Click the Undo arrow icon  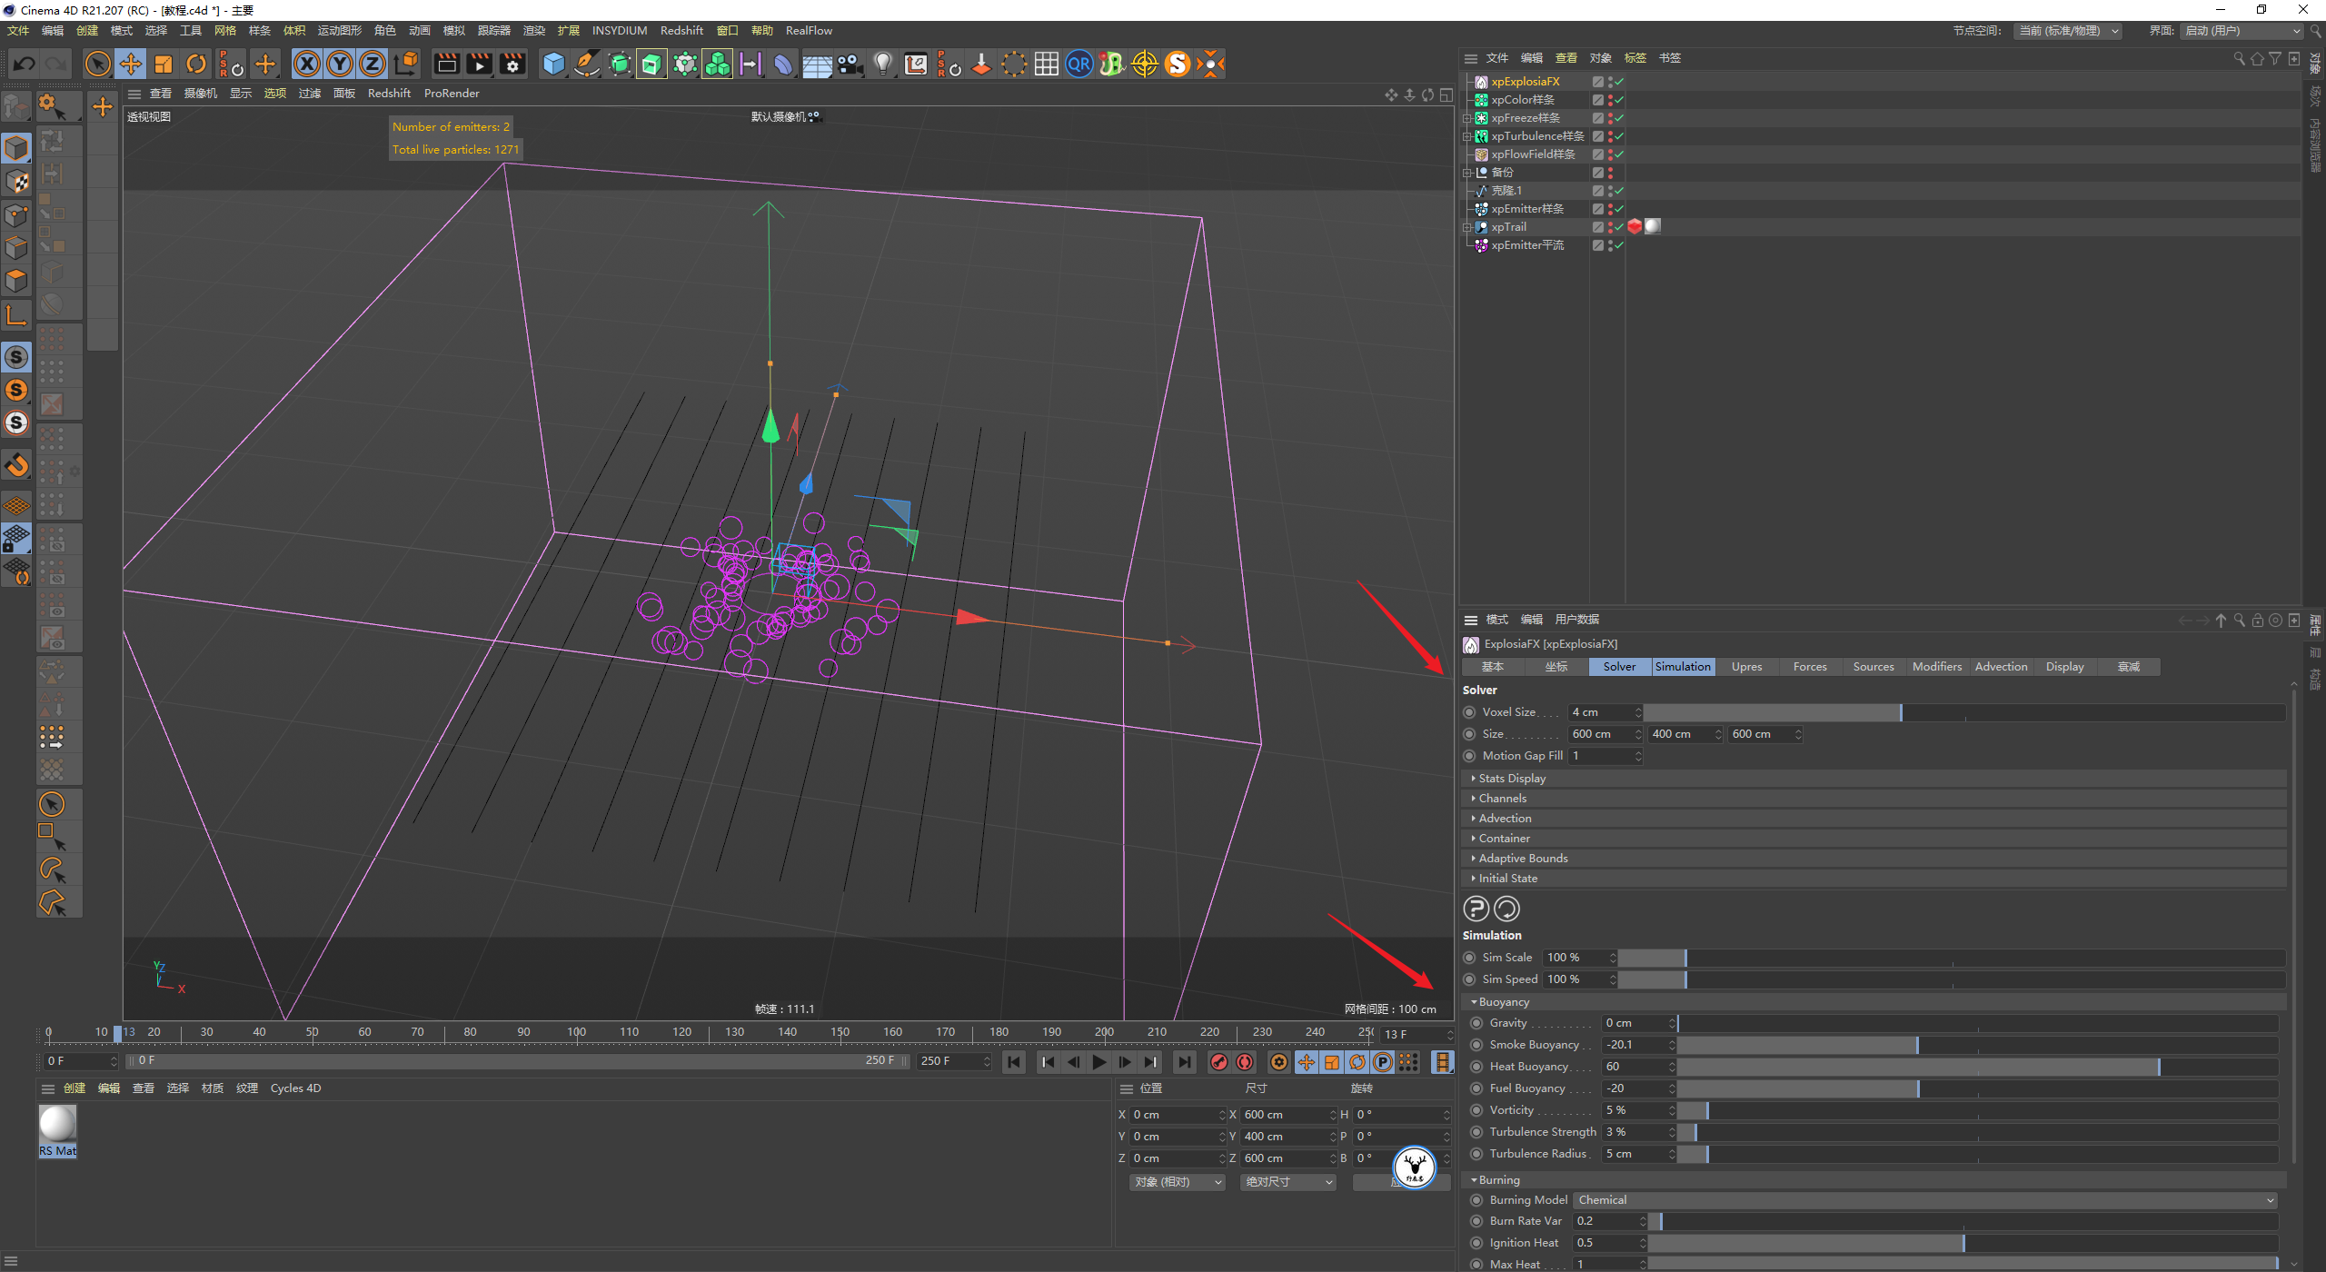(25, 64)
